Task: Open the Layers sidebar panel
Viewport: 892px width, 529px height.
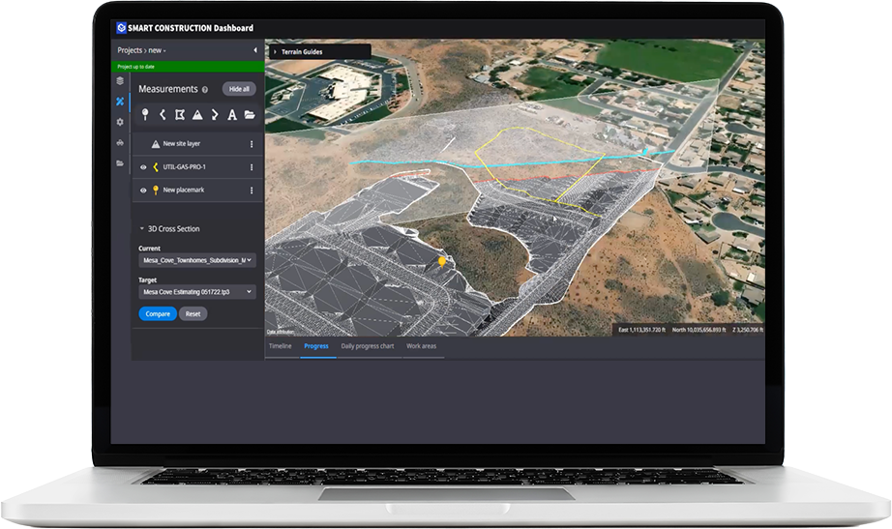Action: coord(120,81)
